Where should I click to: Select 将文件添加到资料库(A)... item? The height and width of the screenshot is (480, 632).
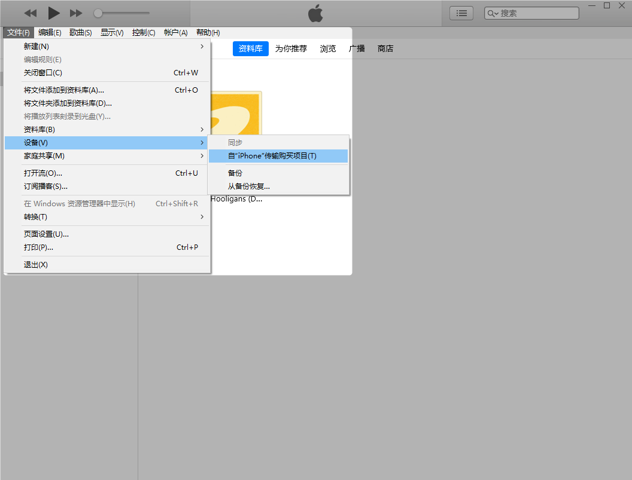click(107, 90)
